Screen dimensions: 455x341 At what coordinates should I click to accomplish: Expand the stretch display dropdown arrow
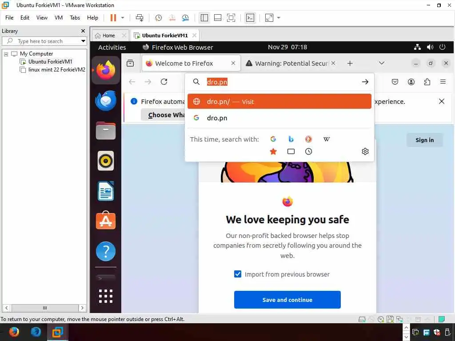[279, 18]
